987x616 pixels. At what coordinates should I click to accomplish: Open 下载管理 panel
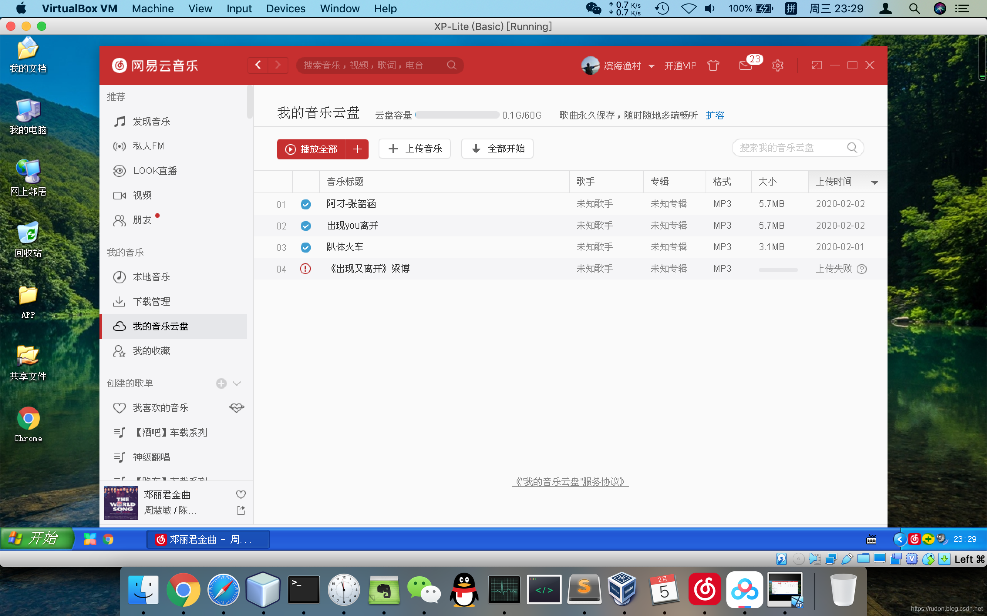pos(151,301)
